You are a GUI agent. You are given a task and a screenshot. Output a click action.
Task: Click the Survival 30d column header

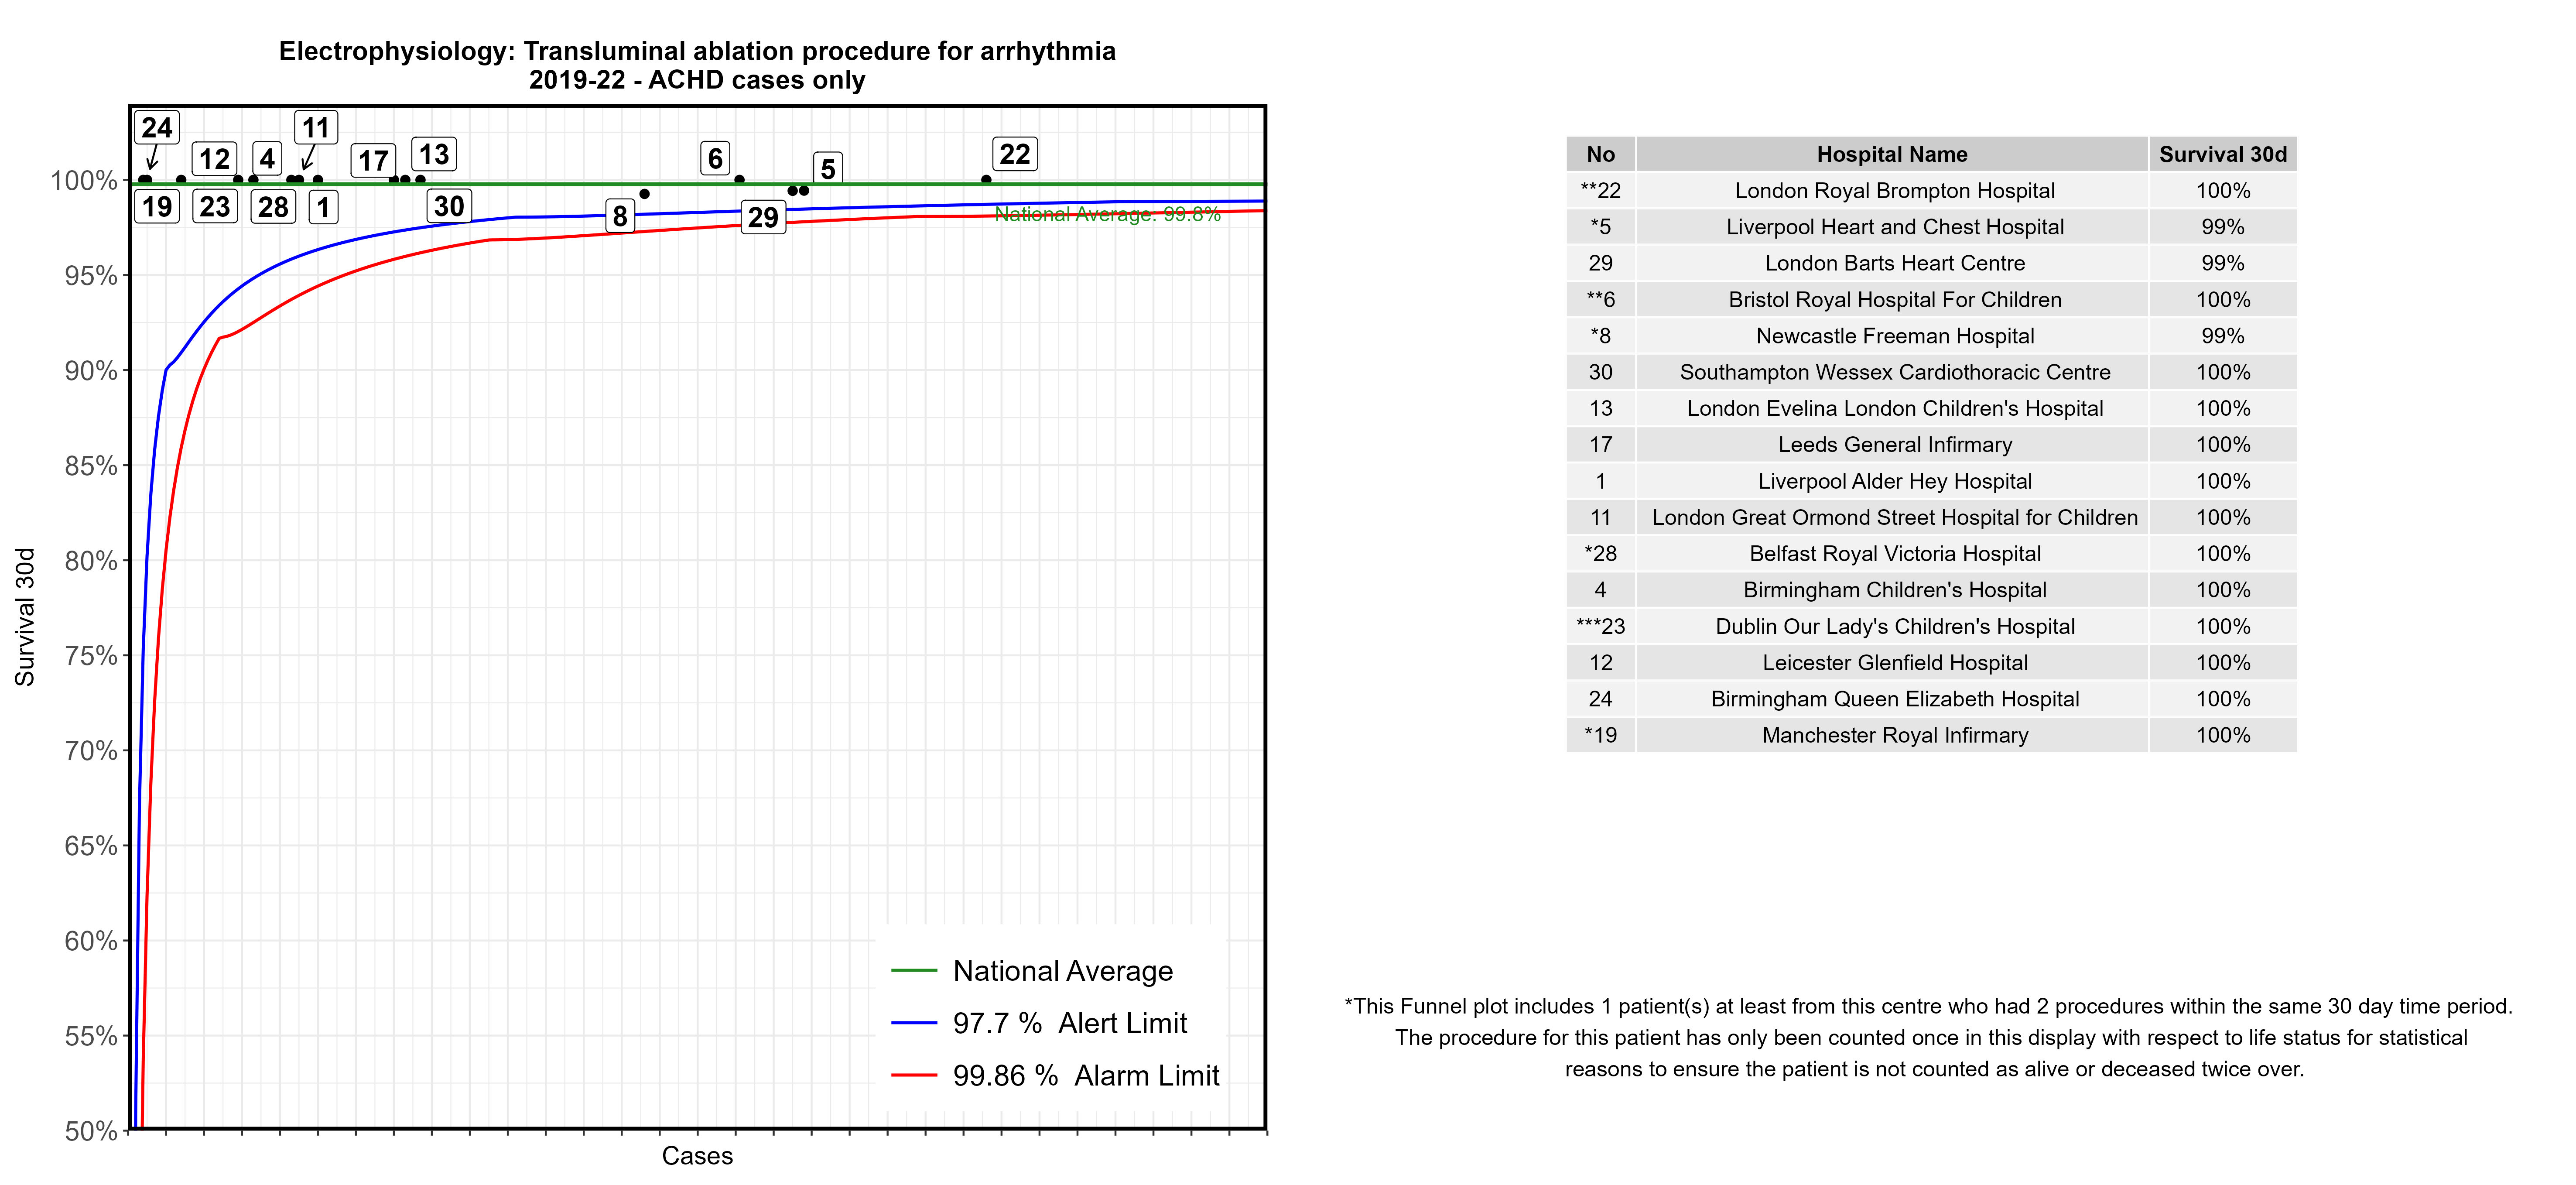(2222, 154)
